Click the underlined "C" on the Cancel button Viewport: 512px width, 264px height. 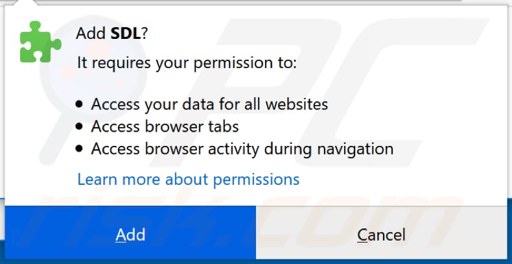tap(362, 234)
